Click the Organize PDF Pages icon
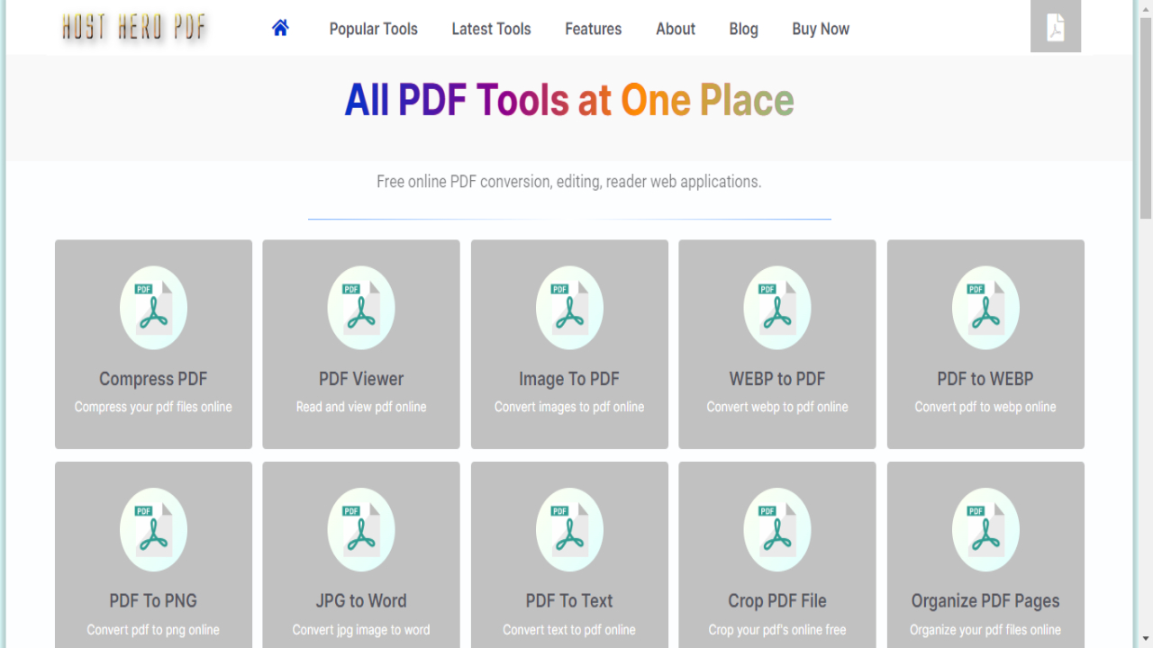Viewport: 1153px width, 648px height. tap(985, 530)
